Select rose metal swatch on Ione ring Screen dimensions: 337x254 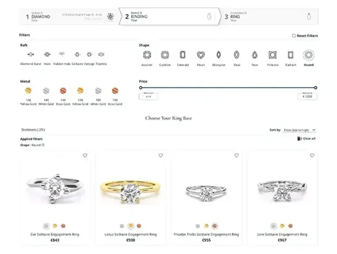tap(291, 226)
